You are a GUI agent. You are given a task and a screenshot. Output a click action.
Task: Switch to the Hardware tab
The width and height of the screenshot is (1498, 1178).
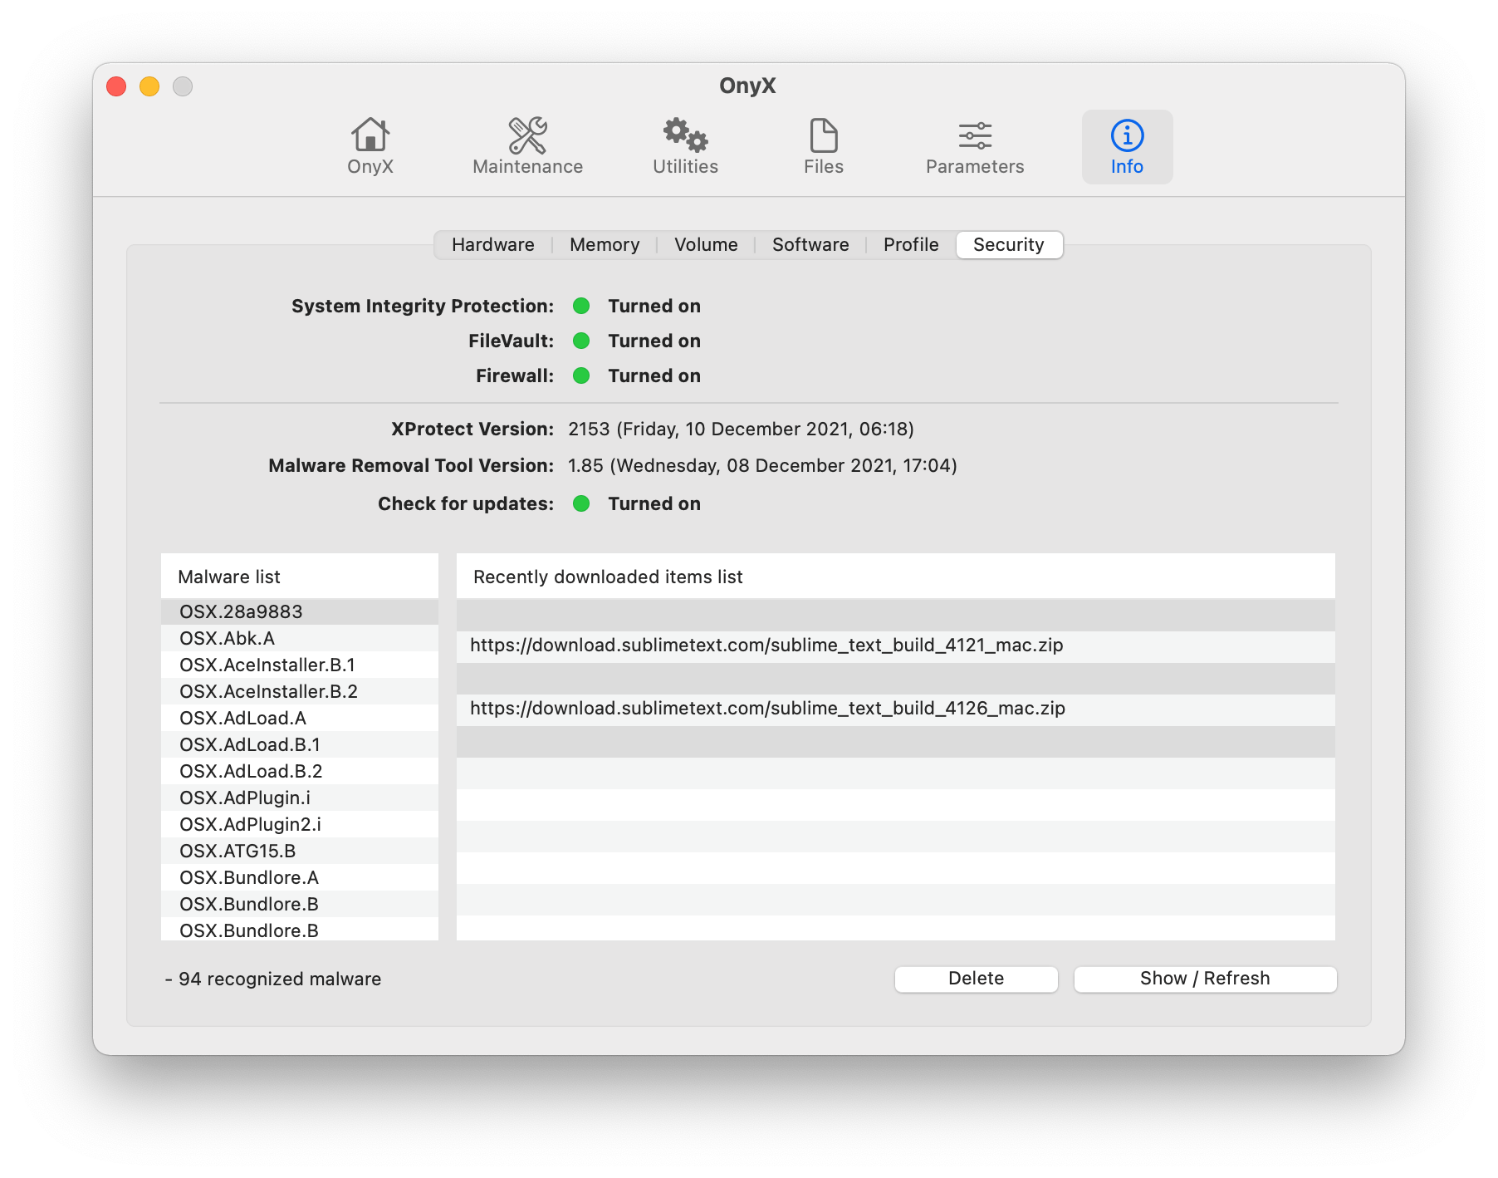tap(492, 244)
